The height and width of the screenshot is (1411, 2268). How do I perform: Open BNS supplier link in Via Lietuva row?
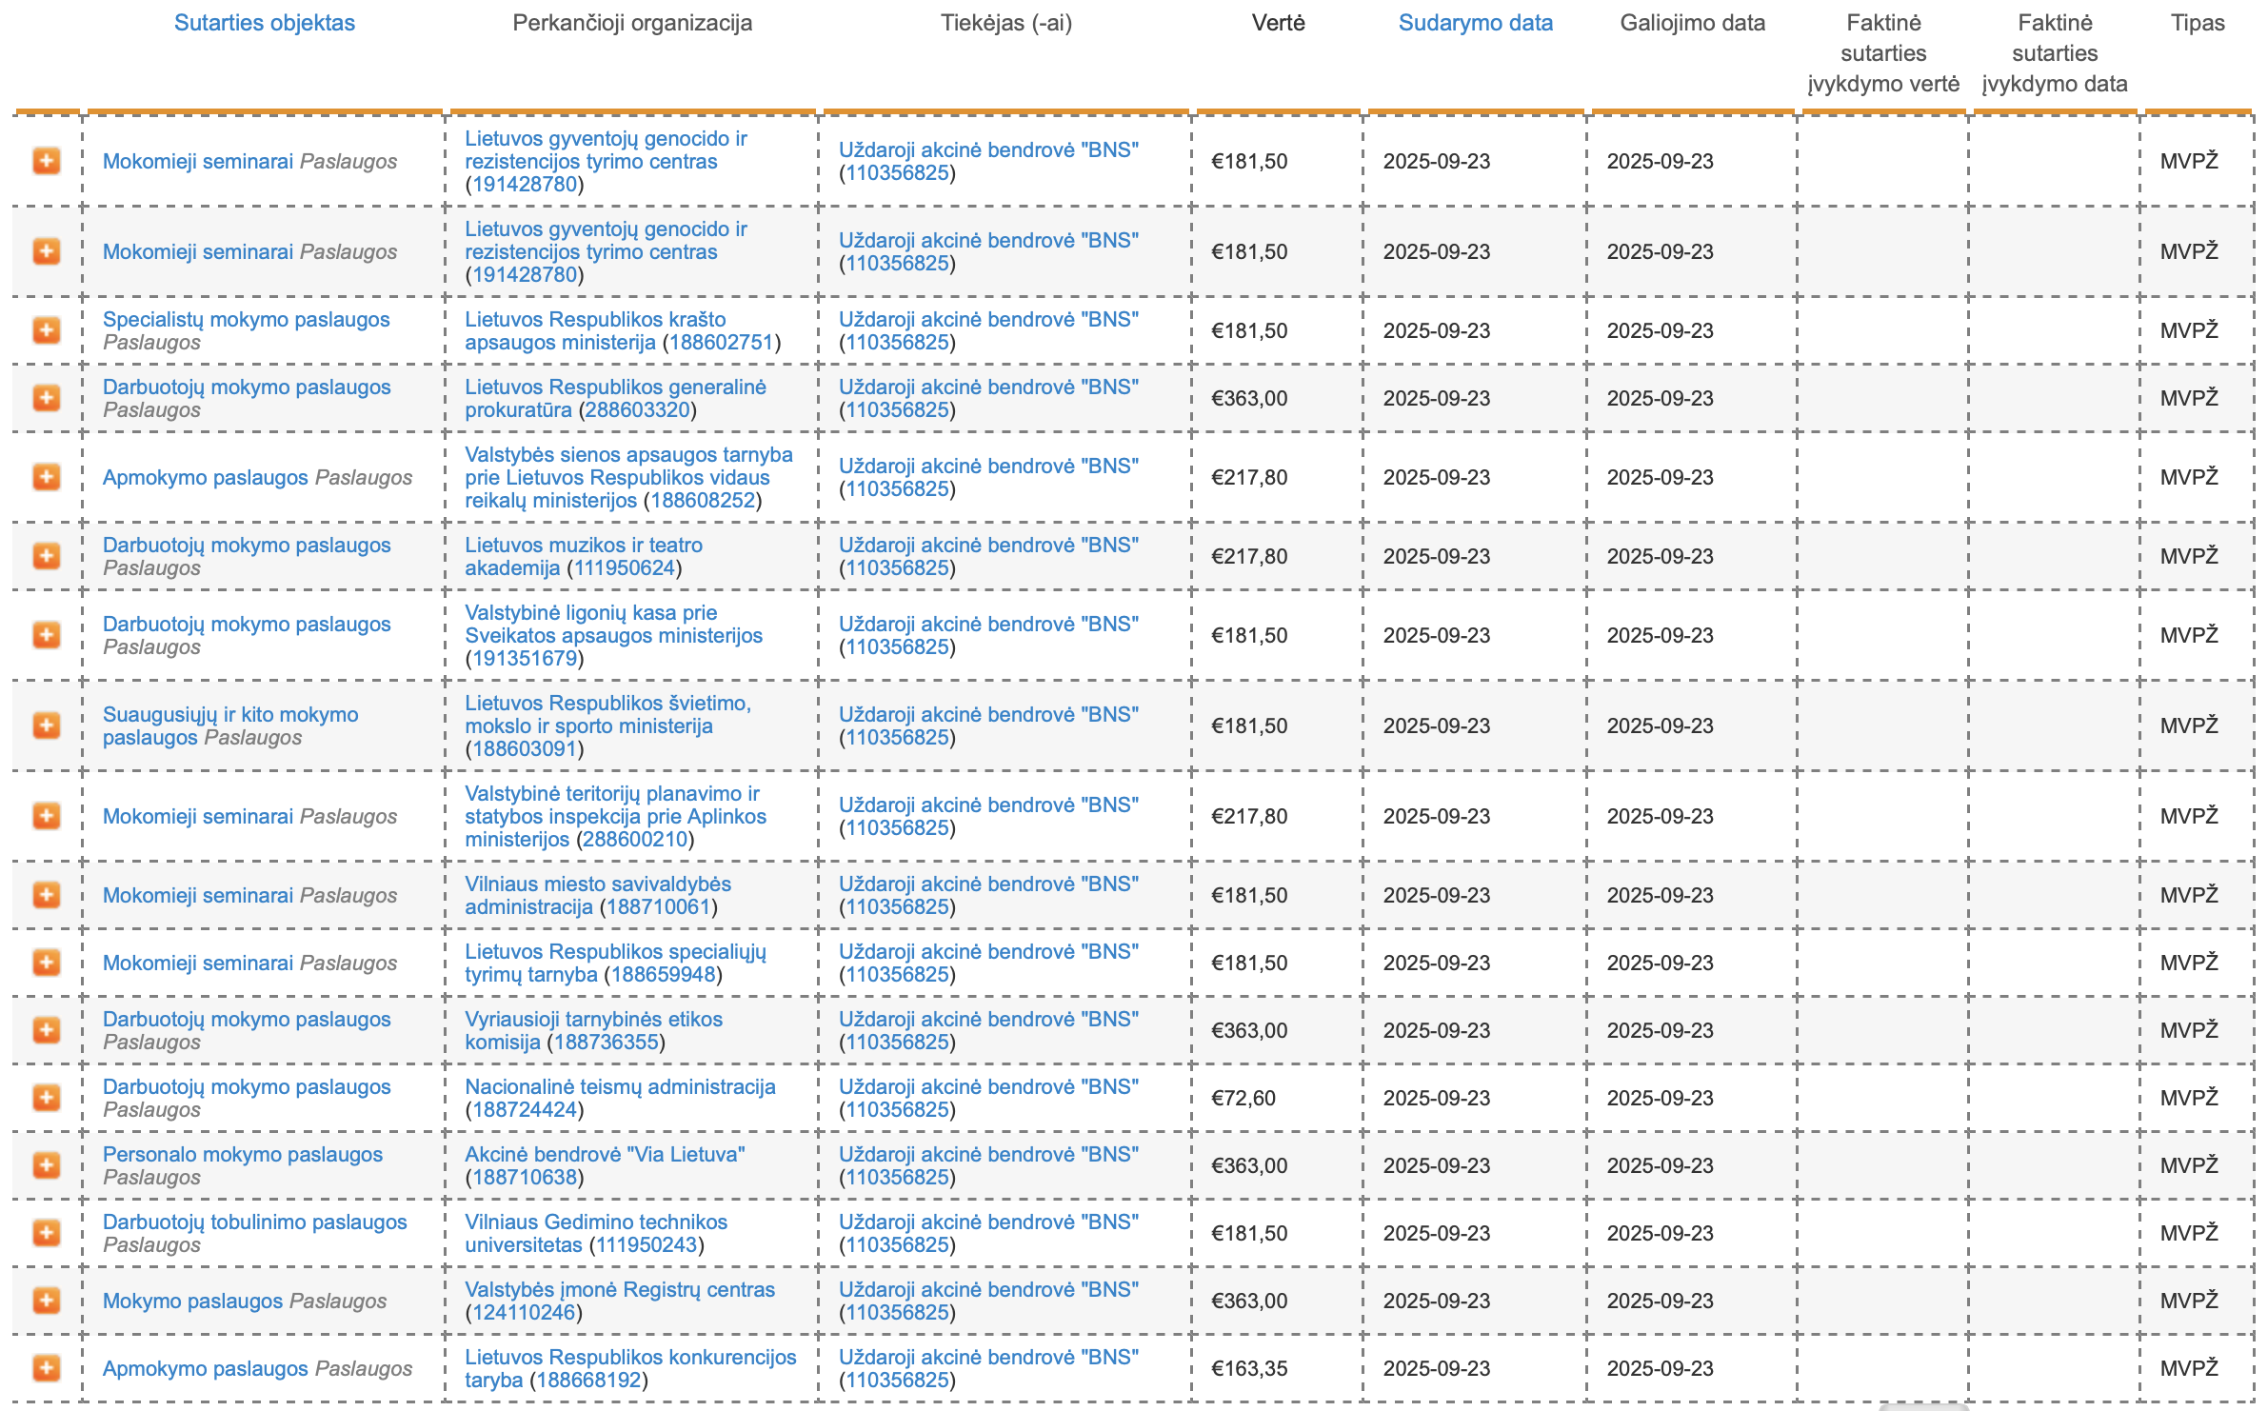988,1154
